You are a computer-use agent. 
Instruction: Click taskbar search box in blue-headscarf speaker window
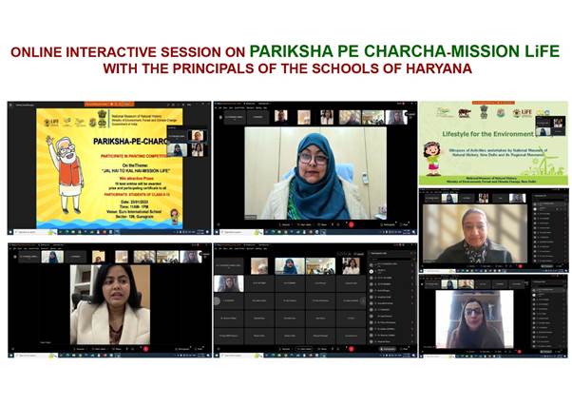tap(240, 232)
